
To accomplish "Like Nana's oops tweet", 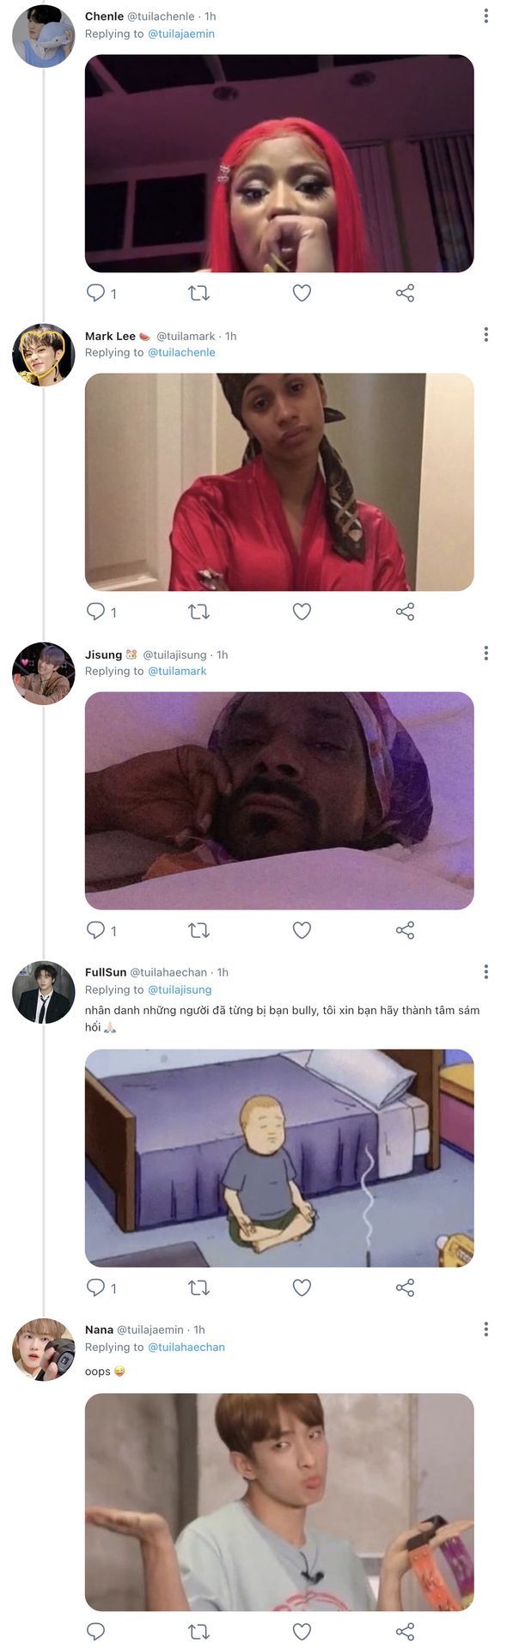I will point(302,1631).
